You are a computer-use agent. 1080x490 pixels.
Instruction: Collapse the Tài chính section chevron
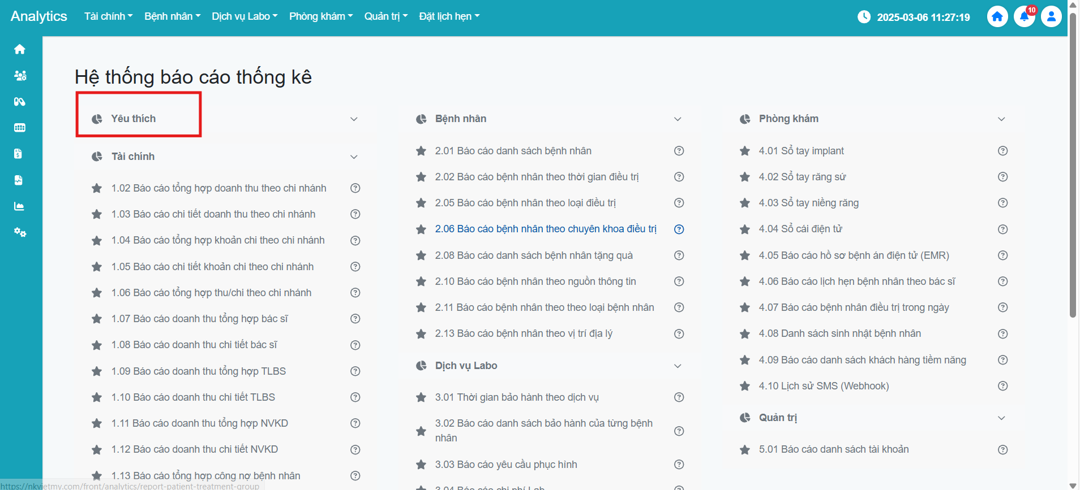click(x=354, y=157)
